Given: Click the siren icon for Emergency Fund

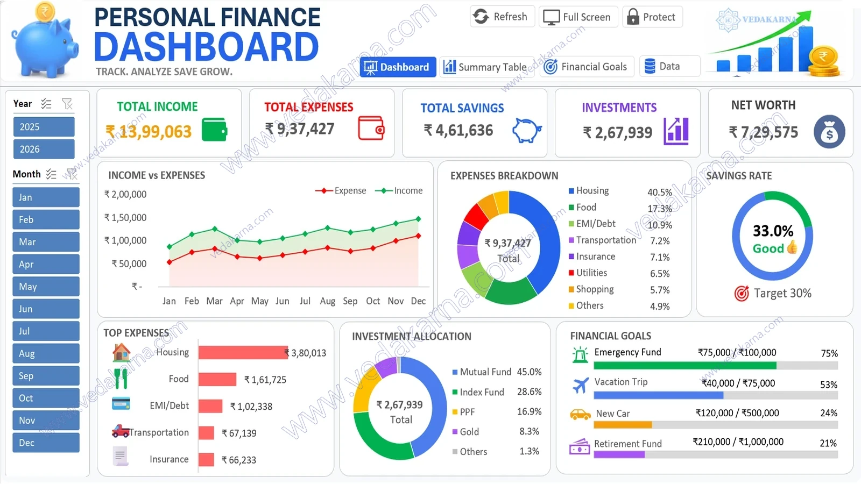Looking at the screenshot, I should point(580,355).
